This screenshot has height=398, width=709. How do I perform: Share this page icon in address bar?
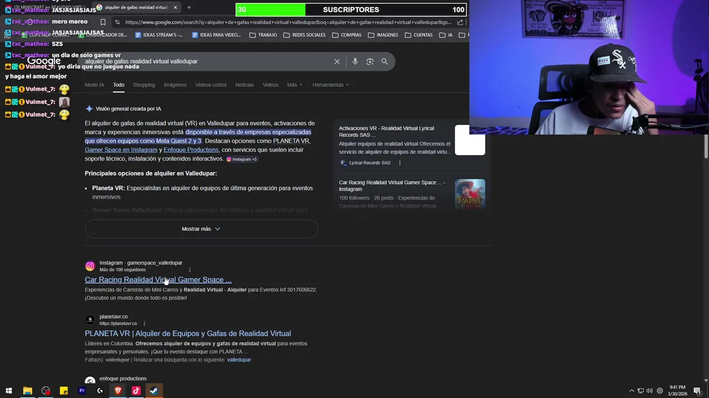[460, 22]
